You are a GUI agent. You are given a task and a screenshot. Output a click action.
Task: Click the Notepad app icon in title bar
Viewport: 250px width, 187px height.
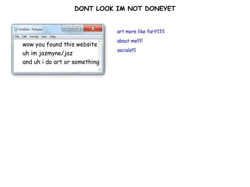15,29
